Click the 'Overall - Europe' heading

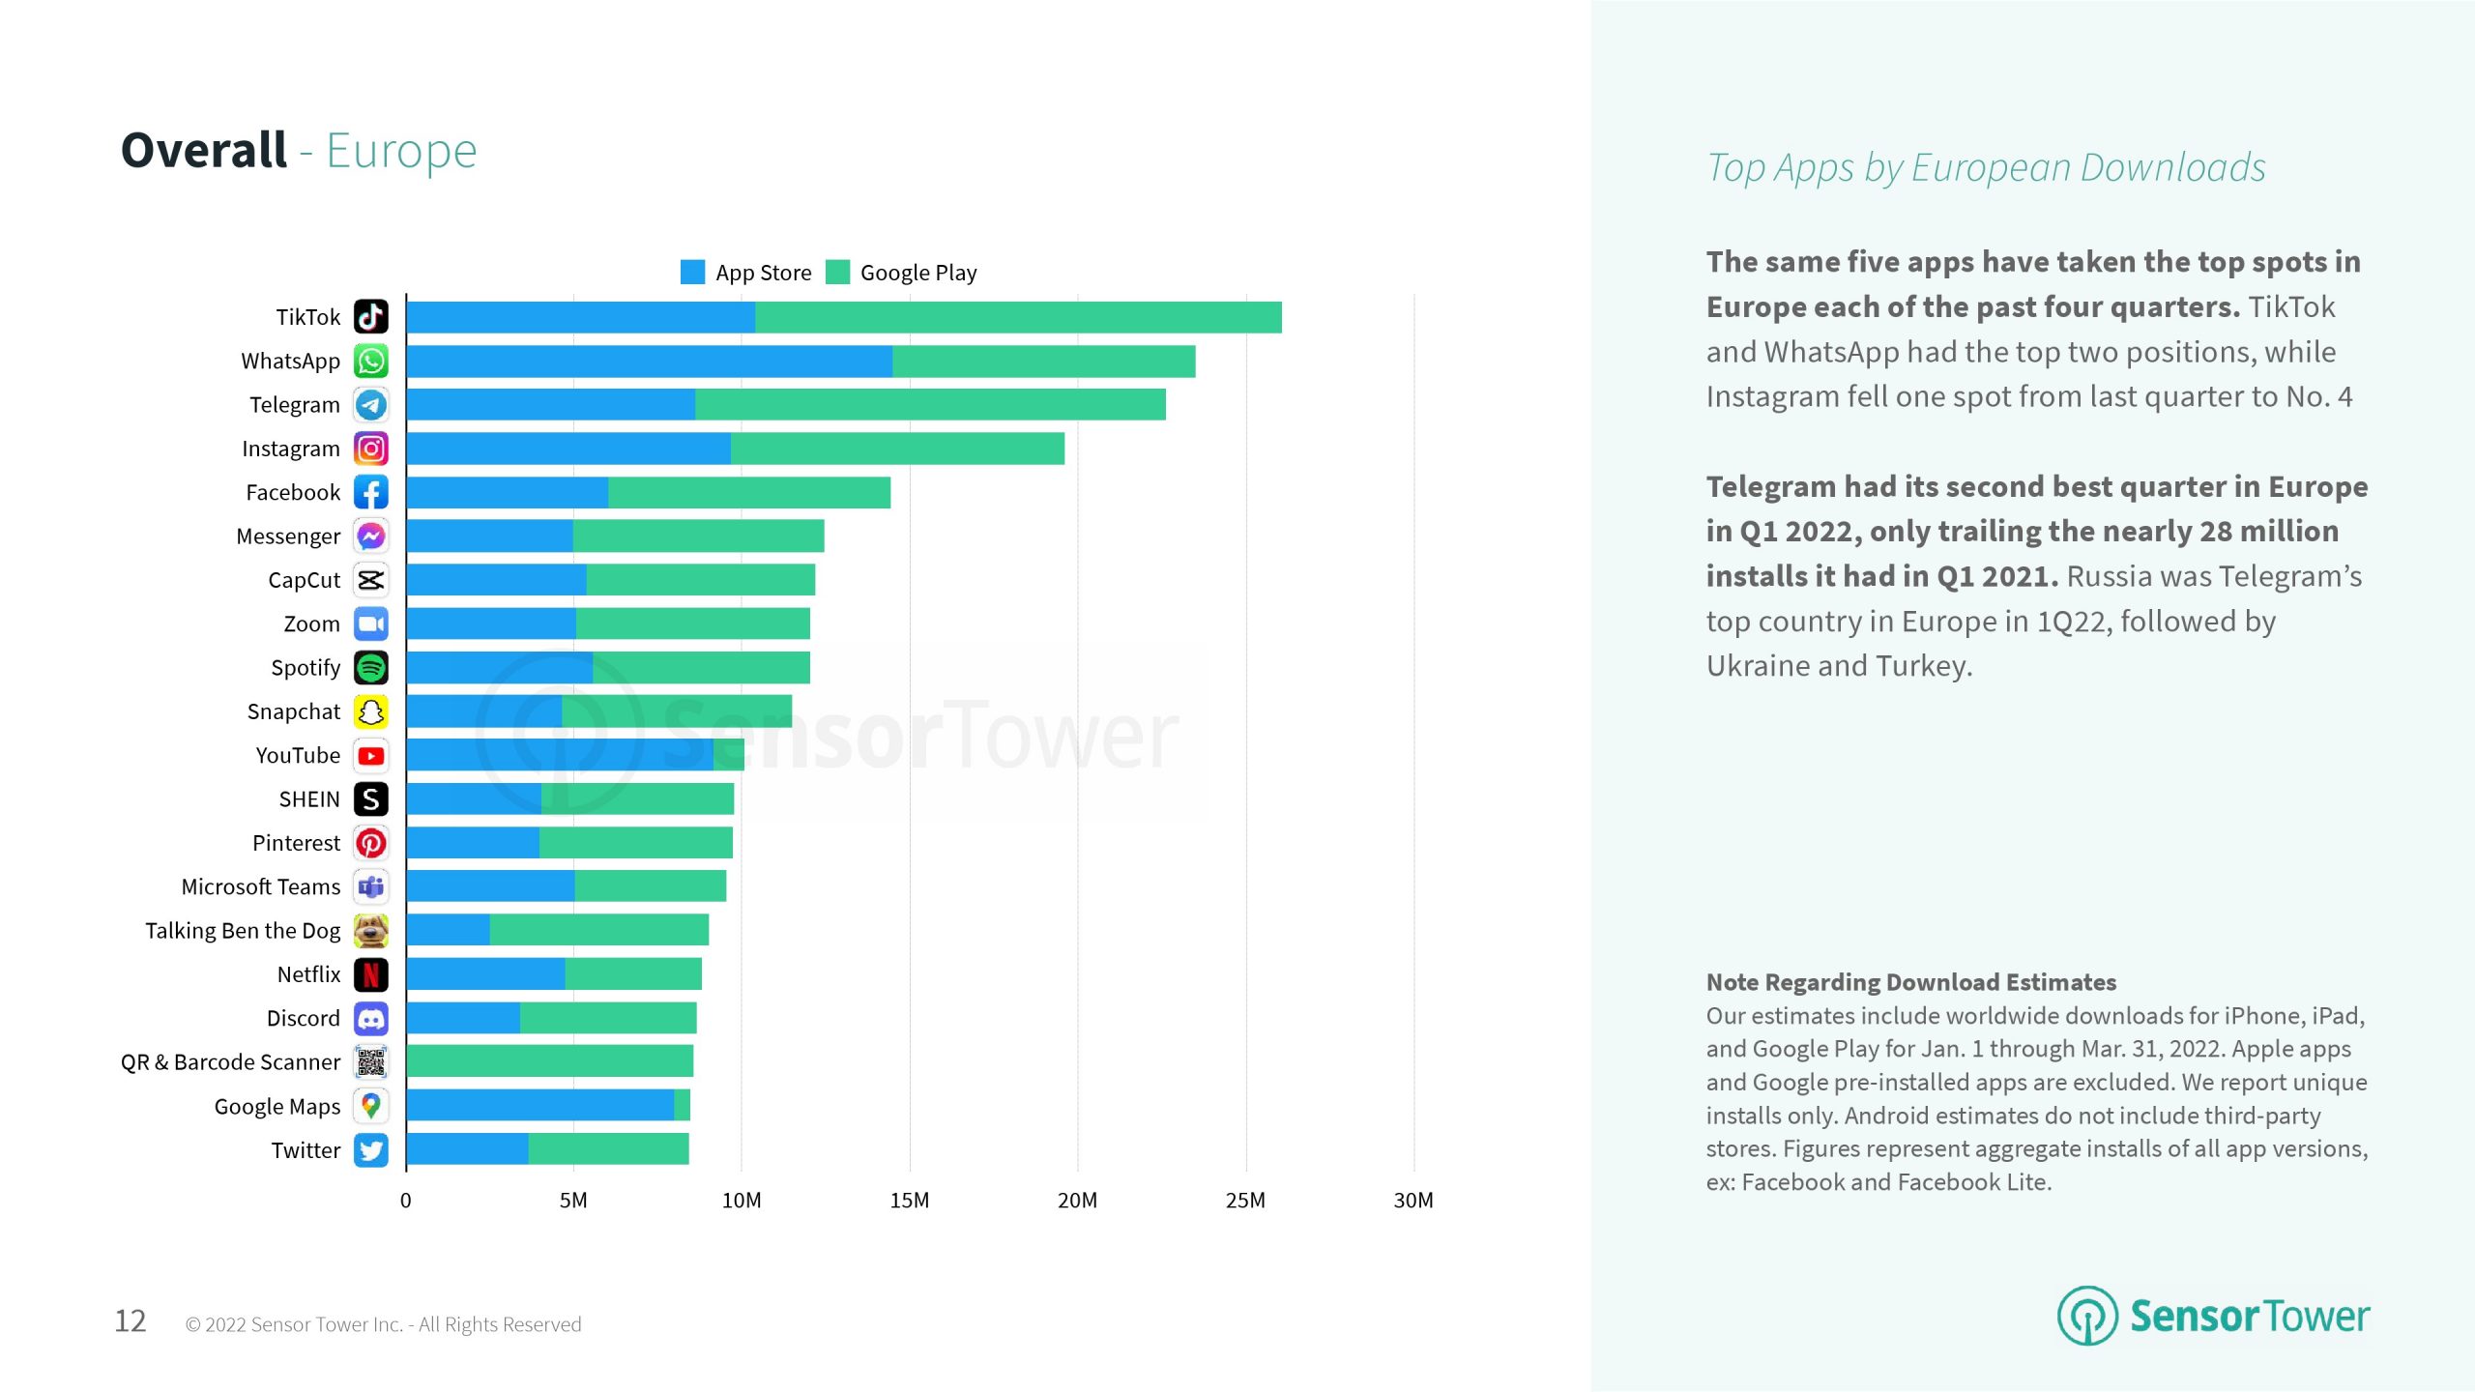point(299,151)
